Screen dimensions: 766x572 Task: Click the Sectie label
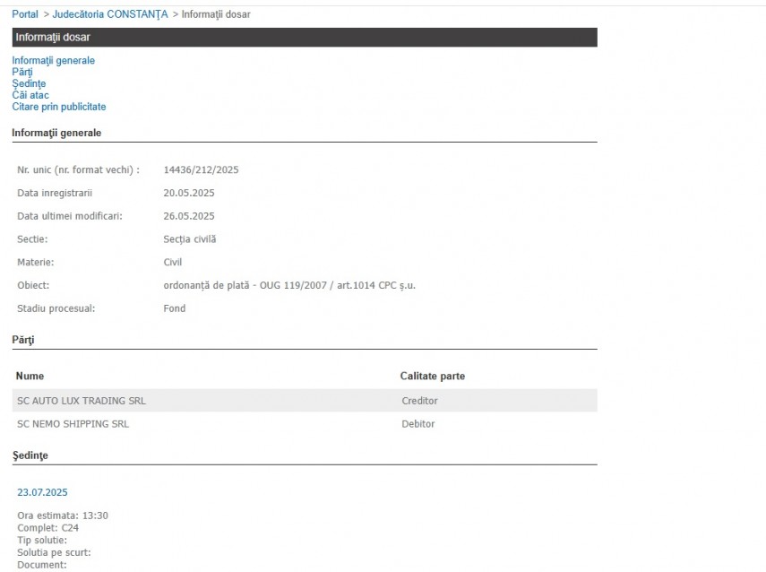pos(32,239)
